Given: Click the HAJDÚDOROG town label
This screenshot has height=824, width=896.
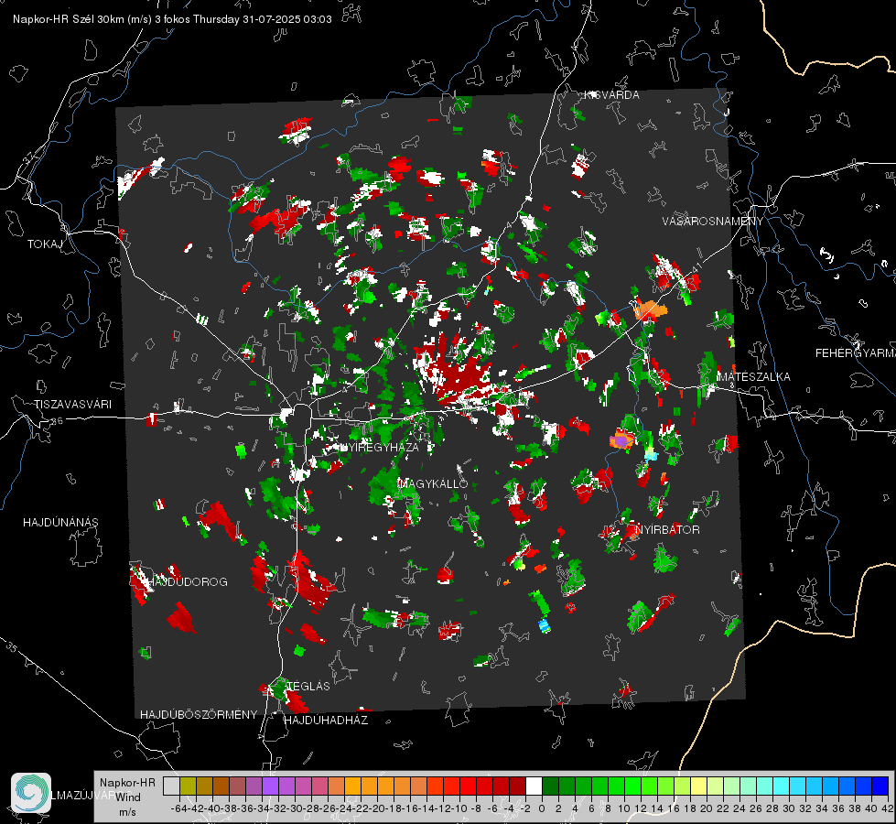Looking at the screenshot, I should click(x=188, y=581).
